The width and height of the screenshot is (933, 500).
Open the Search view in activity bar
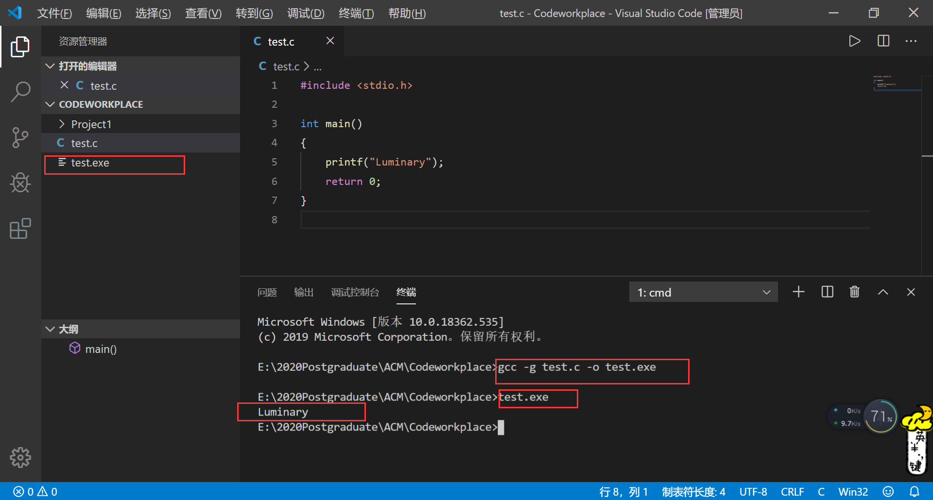[x=20, y=92]
